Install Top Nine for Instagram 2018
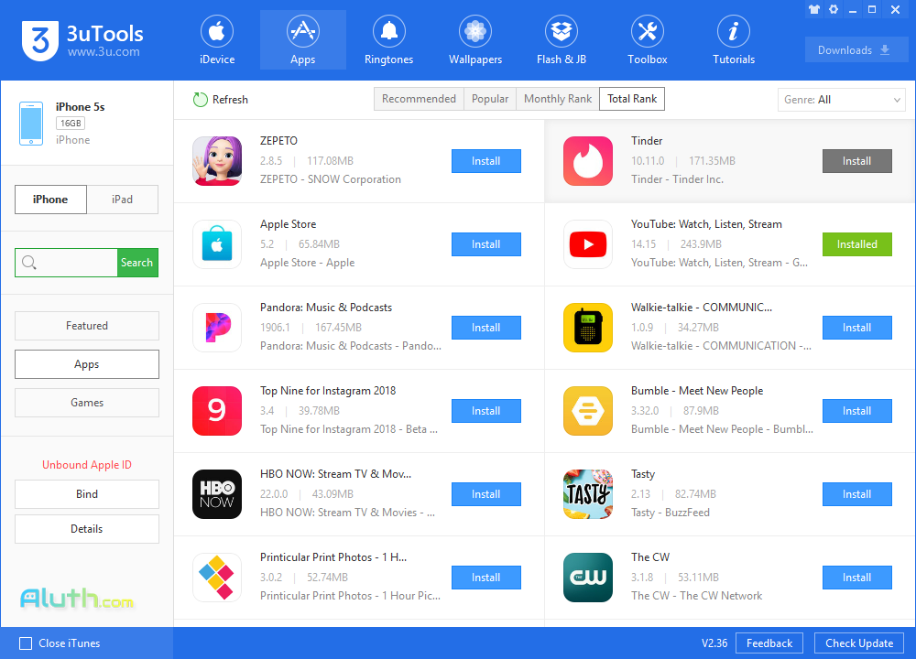916x659 pixels. point(486,411)
